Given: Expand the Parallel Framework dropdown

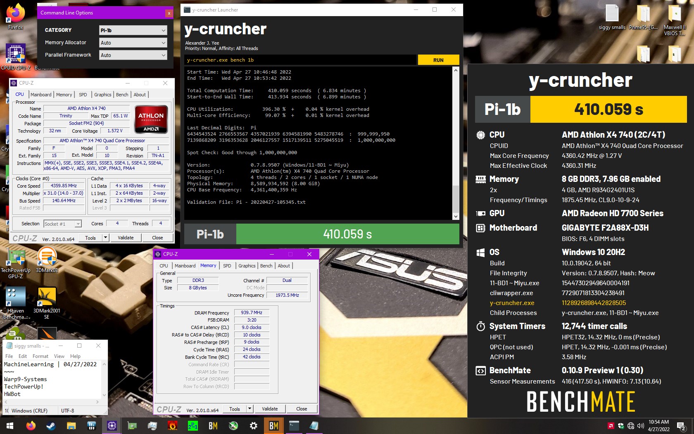Looking at the screenshot, I should point(133,55).
